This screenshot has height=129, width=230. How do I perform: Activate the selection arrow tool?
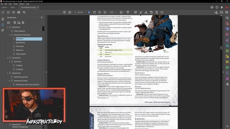click(x=89, y=13)
